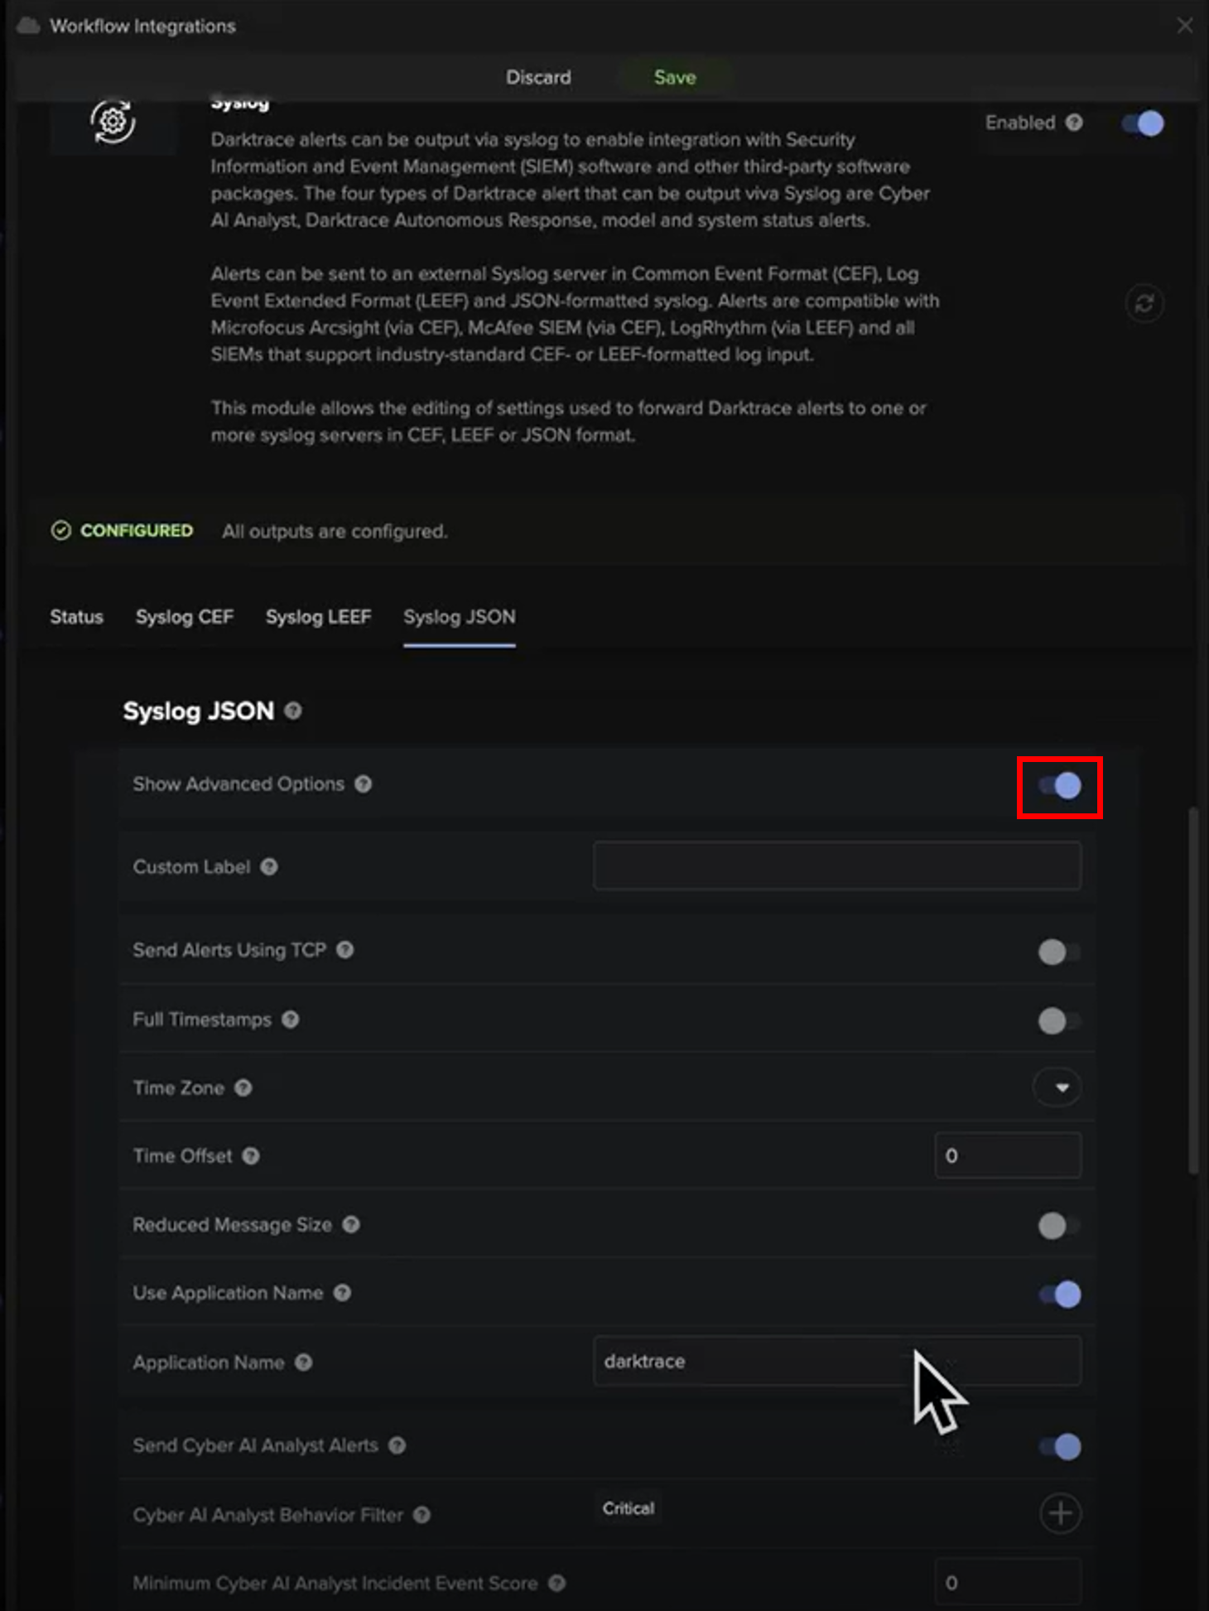Click the green CONFIGURED checkmark icon

61,530
